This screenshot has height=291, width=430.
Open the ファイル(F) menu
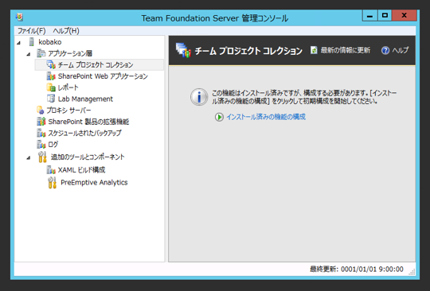click(31, 31)
